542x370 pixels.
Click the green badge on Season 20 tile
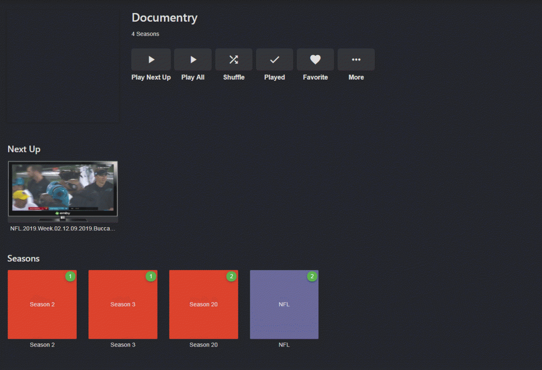231,276
